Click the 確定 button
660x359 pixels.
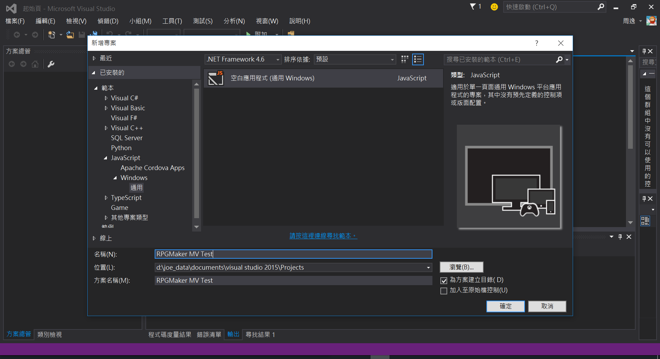click(506, 306)
